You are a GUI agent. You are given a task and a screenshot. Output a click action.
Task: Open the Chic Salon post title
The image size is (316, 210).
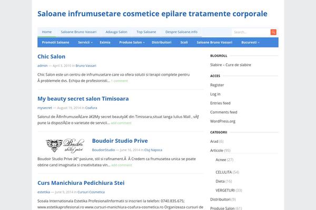coord(52,57)
